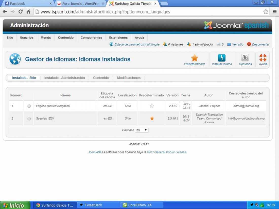Switch to CorelDRAW X4 in taskbar
The width and height of the screenshot is (279, 209).
[x=142, y=205]
